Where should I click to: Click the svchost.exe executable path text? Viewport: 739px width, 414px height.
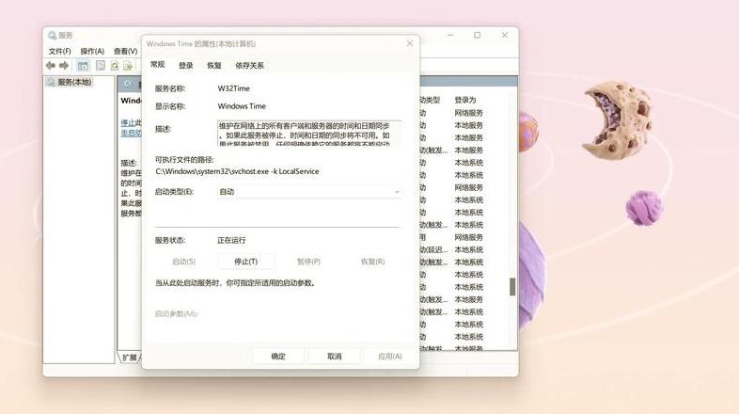pos(237,171)
